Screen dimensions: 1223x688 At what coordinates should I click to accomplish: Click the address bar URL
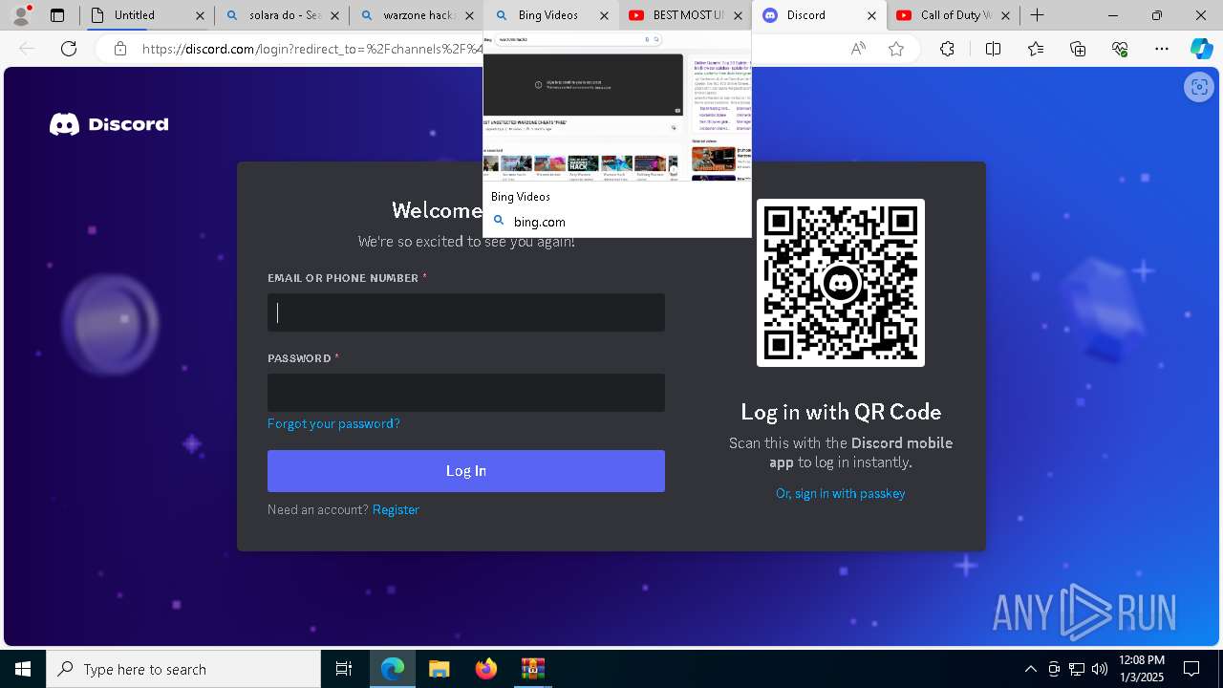[312, 49]
